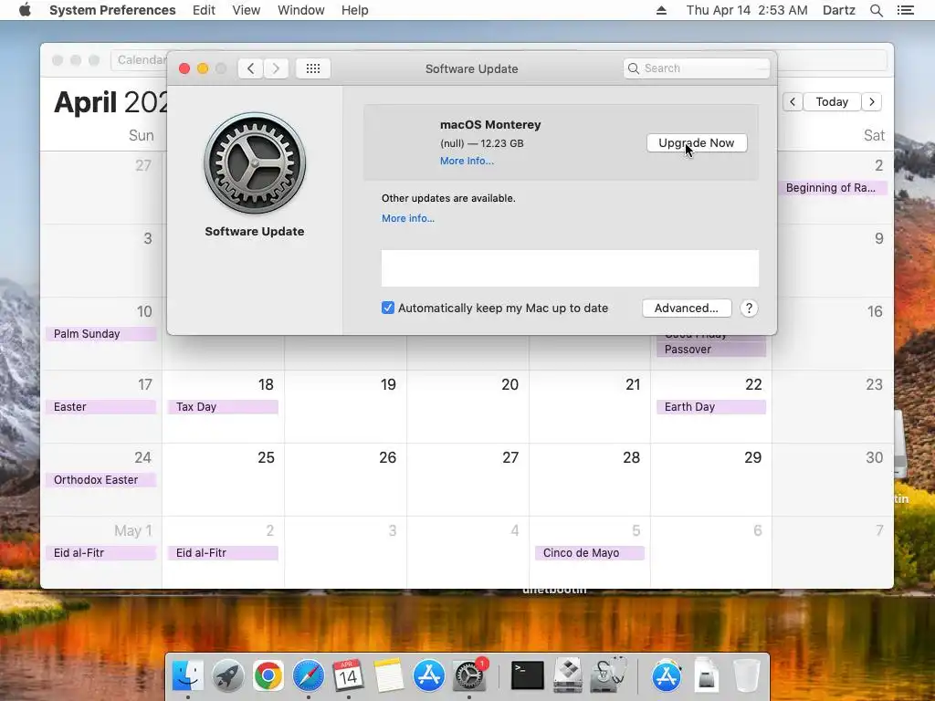The width and height of the screenshot is (935, 701).
Task: Open the Trash in the dock
Action: [747, 675]
